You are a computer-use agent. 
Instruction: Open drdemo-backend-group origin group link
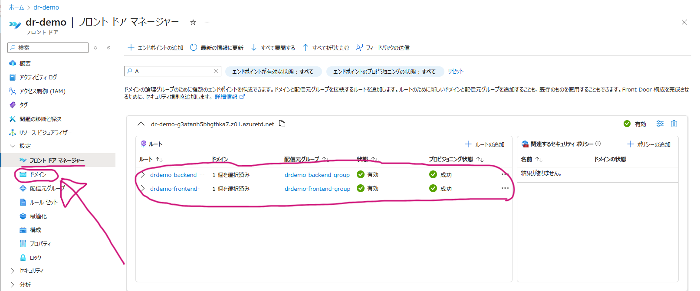tap(317, 175)
